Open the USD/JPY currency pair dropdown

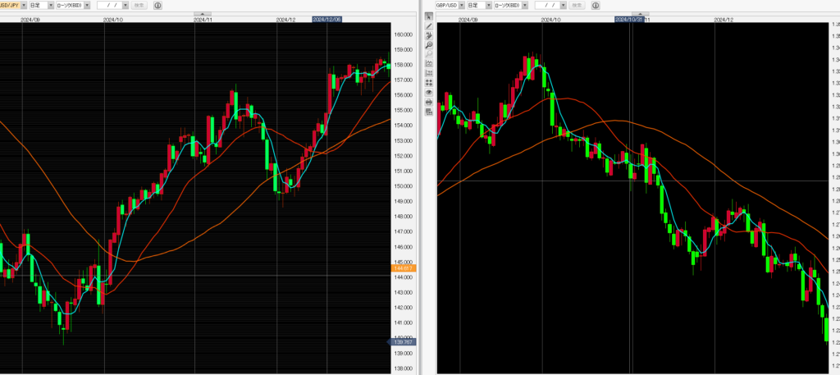tap(24, 5)
